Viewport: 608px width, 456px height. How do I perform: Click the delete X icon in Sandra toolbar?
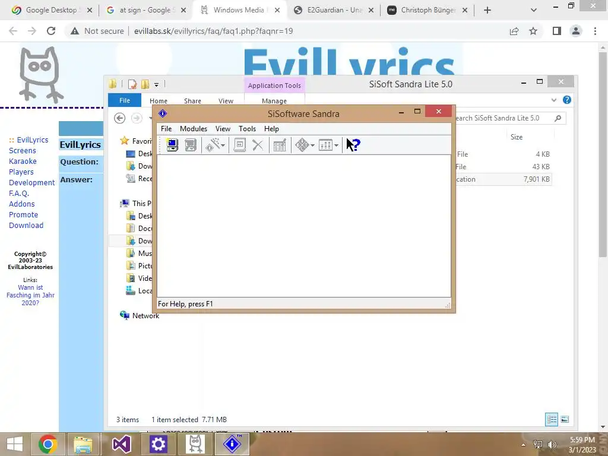pyautogui.click(x=258, y=145)
